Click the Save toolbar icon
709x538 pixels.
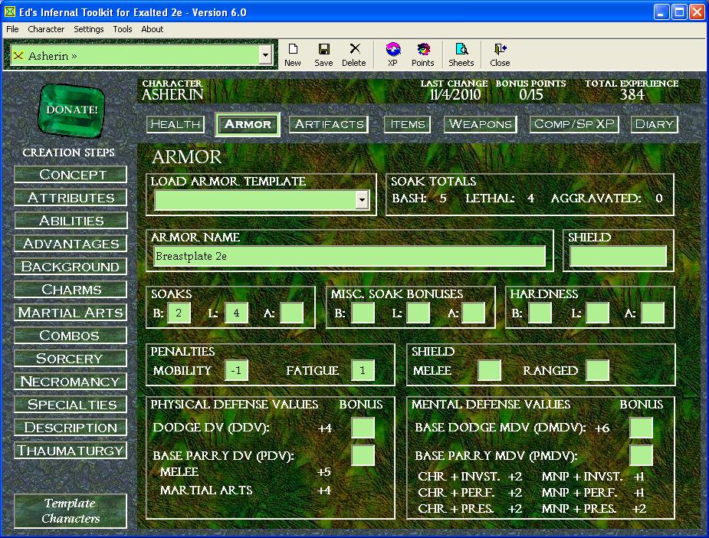(323, 55)
